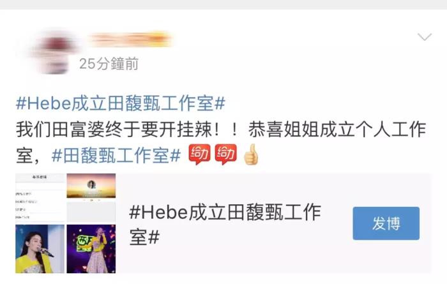View the sunset profile thumbnail
The height and width of the screenshot is (284, 447).
click(91, 186)
